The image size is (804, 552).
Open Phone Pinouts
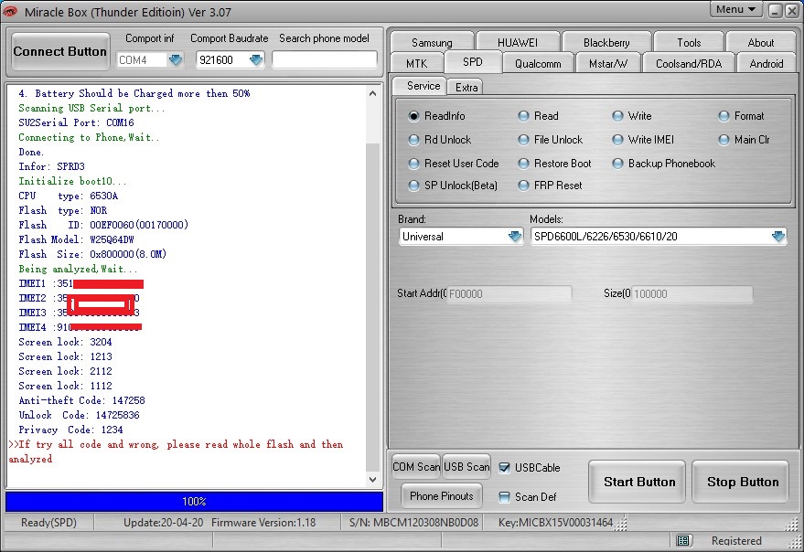click(x=442, y=496)
